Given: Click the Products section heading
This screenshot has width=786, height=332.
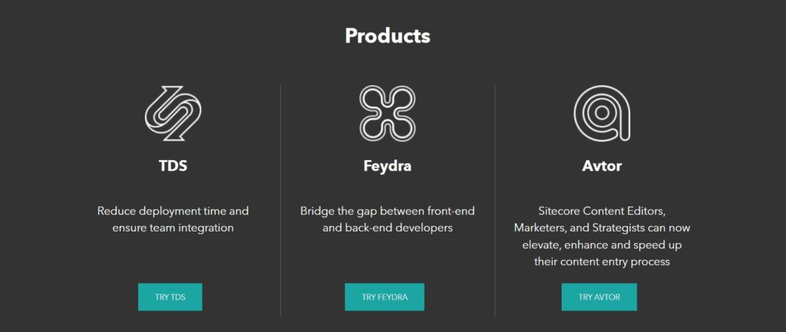Looking at the screenshot, I should tap(388, 36).
